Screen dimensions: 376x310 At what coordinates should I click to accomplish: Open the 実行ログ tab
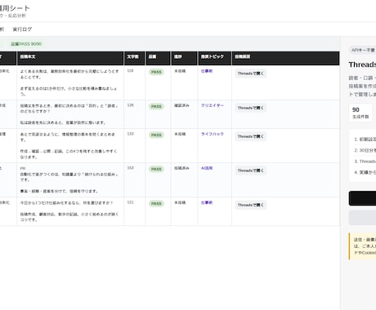[22, 29]
